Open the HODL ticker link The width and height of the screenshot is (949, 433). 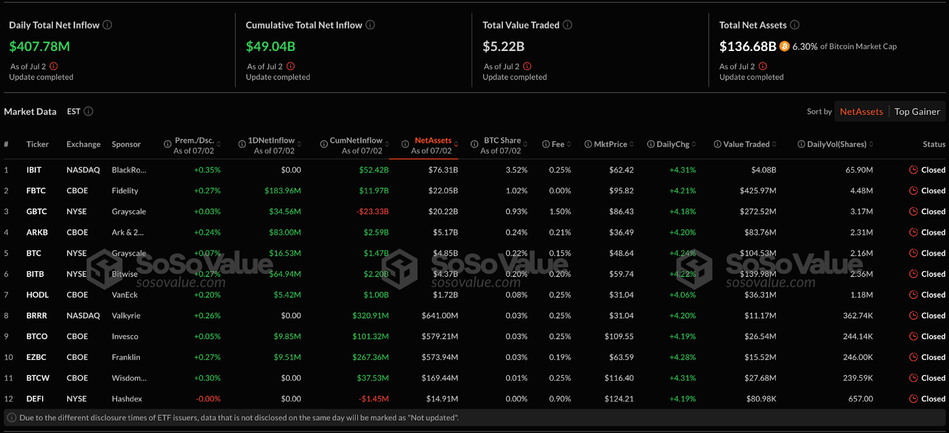[x=37, y=295]
